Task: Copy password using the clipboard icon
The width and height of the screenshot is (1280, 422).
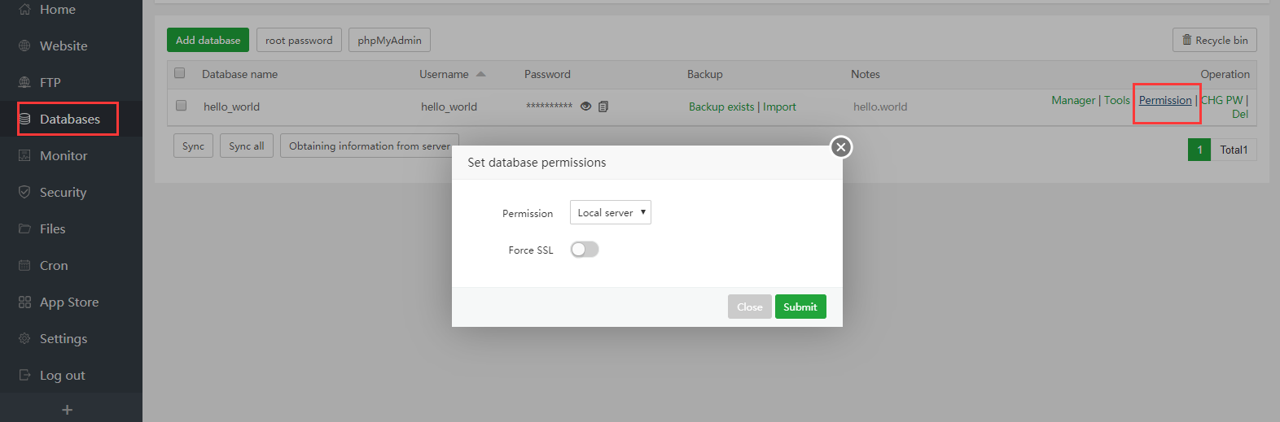Action: [x=603, y=107]
